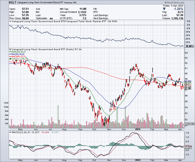
Task: Click the VGLT ticker symbol in the header
Action: (x=12, y=2)
